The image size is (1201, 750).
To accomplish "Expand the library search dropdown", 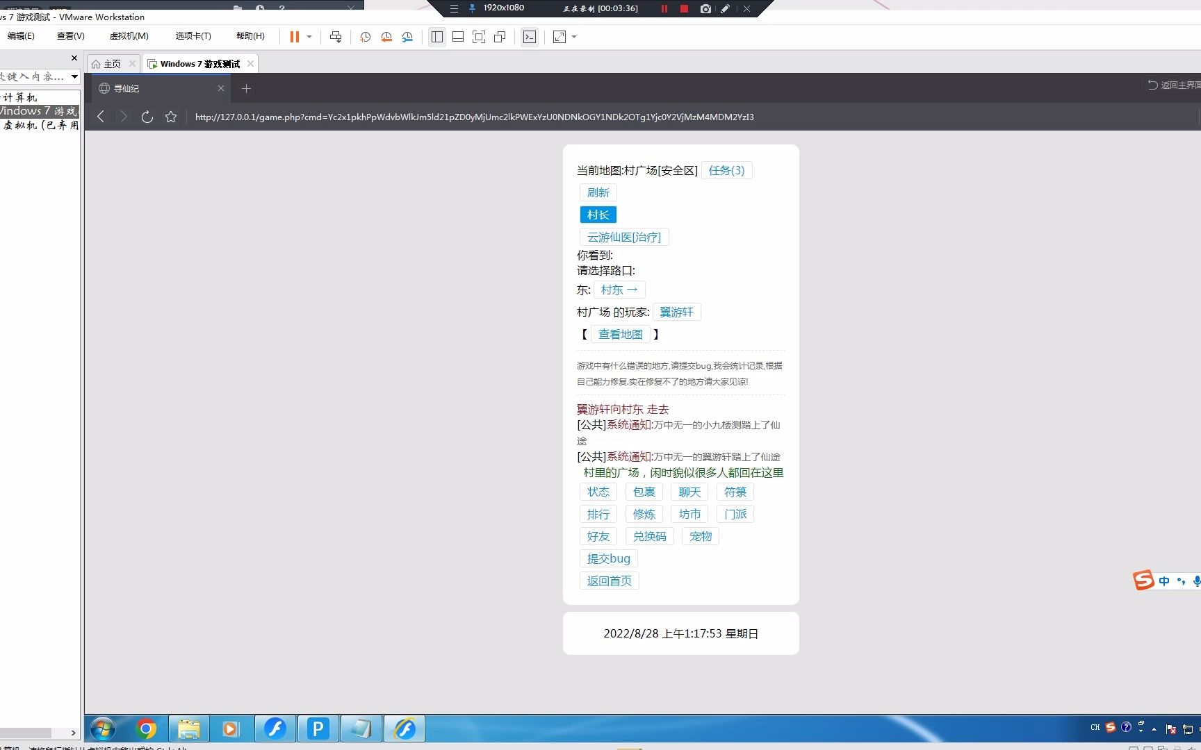I will 75,76.
